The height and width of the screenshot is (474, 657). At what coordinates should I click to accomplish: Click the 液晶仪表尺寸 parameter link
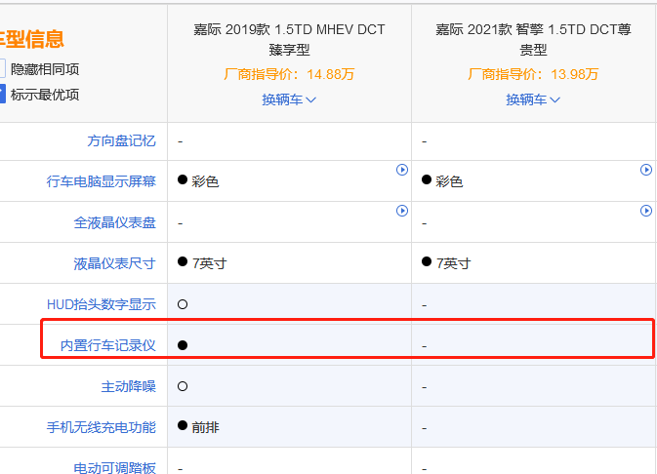(114, 263)
